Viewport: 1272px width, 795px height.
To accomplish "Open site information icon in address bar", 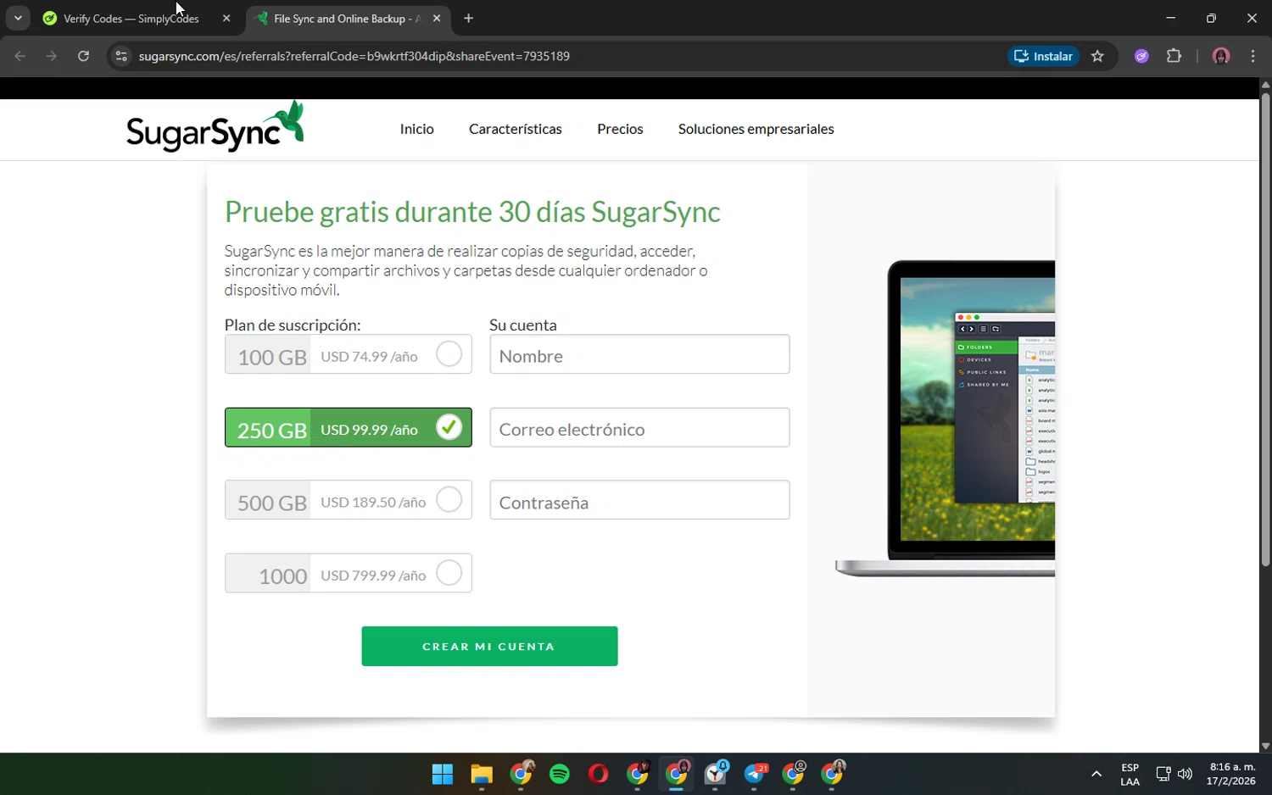I will 121,56.
